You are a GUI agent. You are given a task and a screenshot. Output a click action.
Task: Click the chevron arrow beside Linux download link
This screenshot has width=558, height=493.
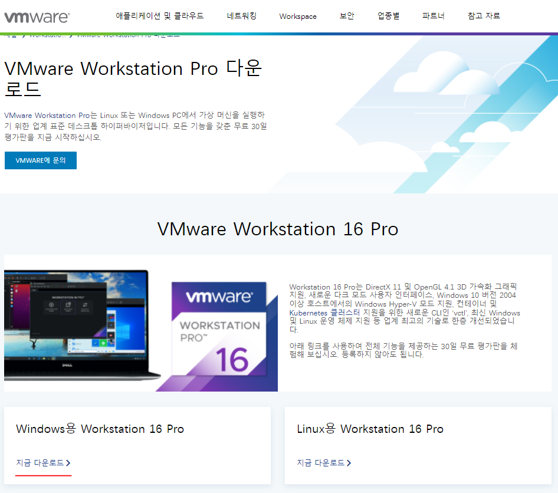coord(349,463)
